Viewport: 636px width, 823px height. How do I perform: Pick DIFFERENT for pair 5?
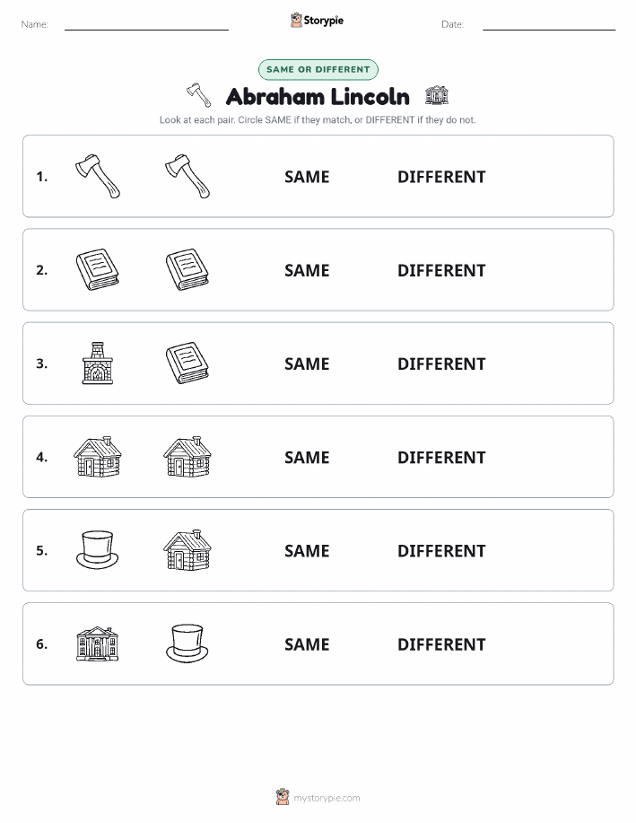tap(441, 550)
